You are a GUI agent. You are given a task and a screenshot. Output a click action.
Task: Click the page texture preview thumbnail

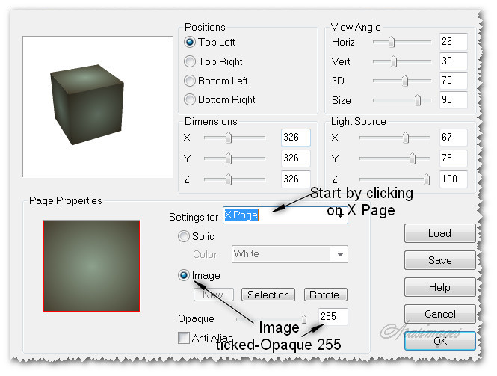coord(91,265)
